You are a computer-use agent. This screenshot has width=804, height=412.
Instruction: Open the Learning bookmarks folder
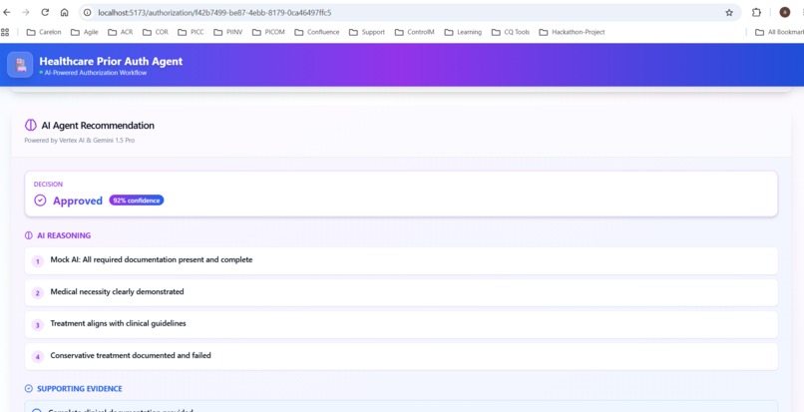463,32
